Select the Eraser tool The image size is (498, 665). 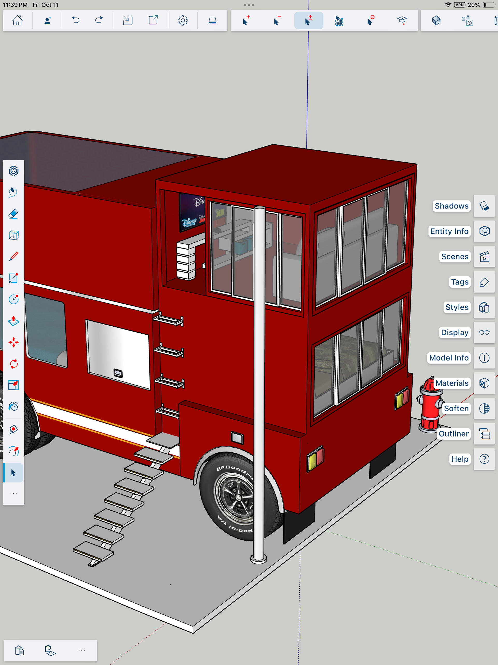click(x=13, y=214)
